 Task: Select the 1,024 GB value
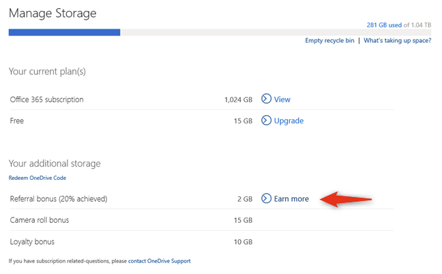(238, 100)
